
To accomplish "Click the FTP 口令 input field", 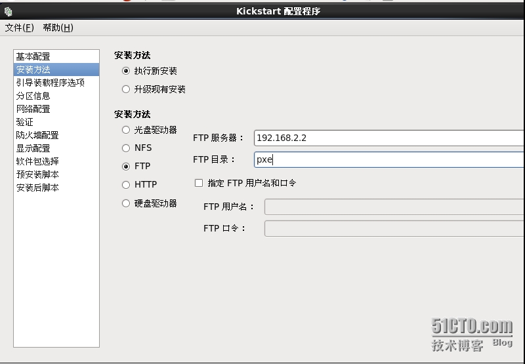I will coord(394,228).
